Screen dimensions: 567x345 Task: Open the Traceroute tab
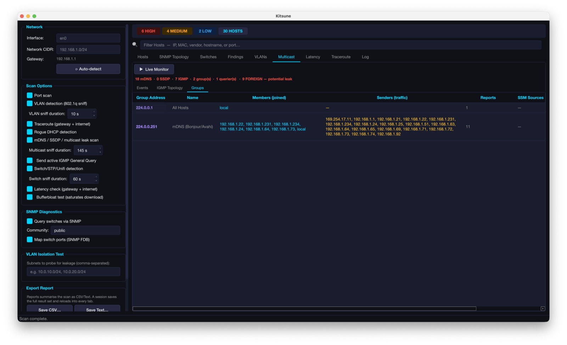point(341,57)
